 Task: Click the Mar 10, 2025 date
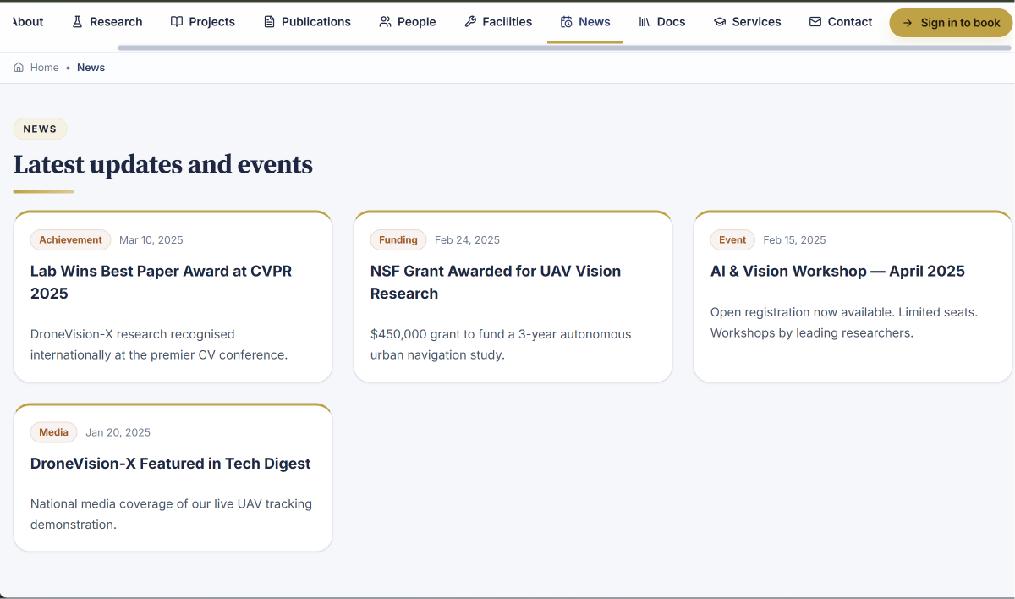click(151, 240)
